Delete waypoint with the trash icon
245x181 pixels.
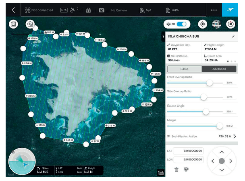click(x=176, y=169)
